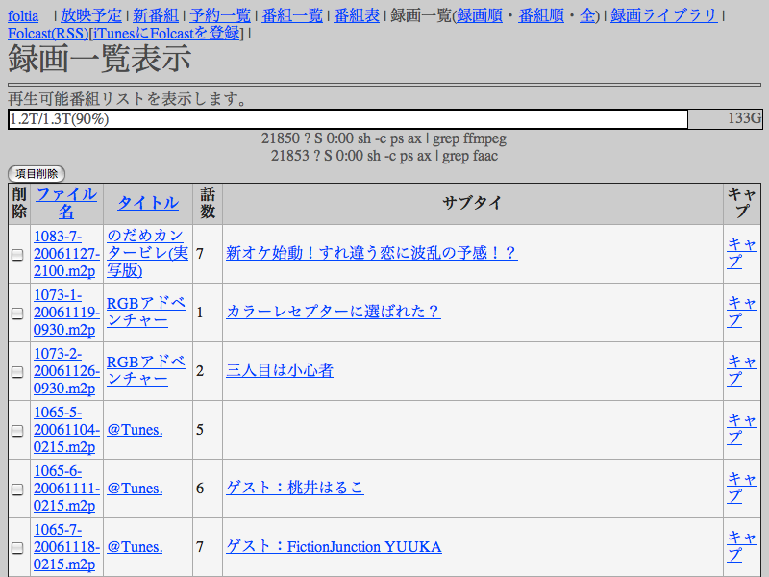The image size is (769, 577).
Task: Go to the 新番組 page
Action: click(x=155, y=15)
